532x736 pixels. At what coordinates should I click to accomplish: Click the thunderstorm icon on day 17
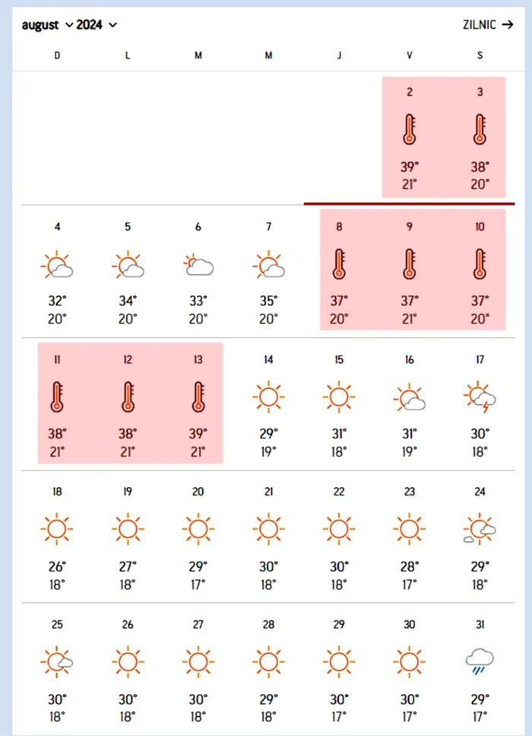tap(480, 397)
